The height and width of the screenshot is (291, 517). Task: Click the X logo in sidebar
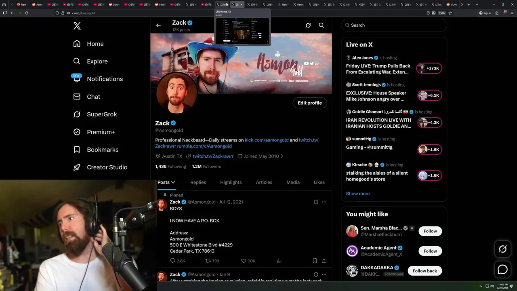click(77, 26)
